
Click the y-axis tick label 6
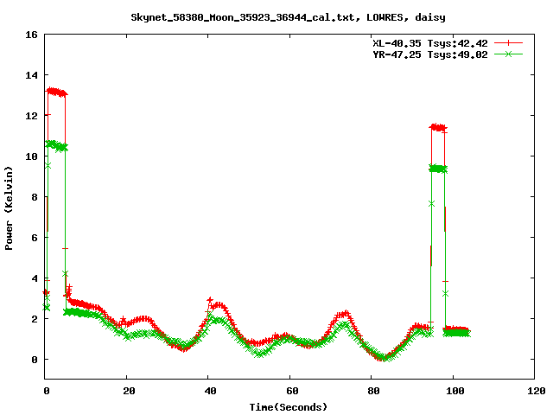pyautogui.click(x=33, y=238)
